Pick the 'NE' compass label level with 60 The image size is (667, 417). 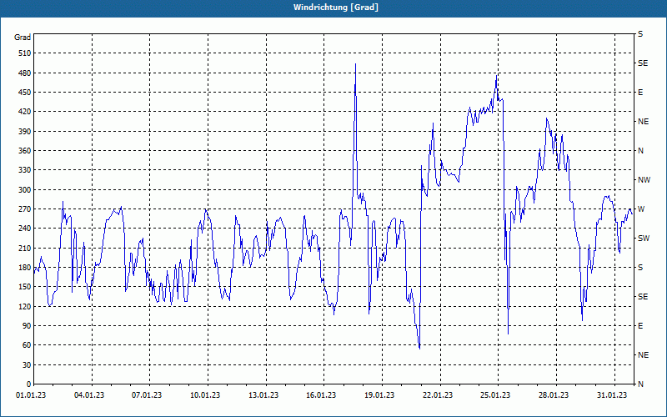point(643,355)
